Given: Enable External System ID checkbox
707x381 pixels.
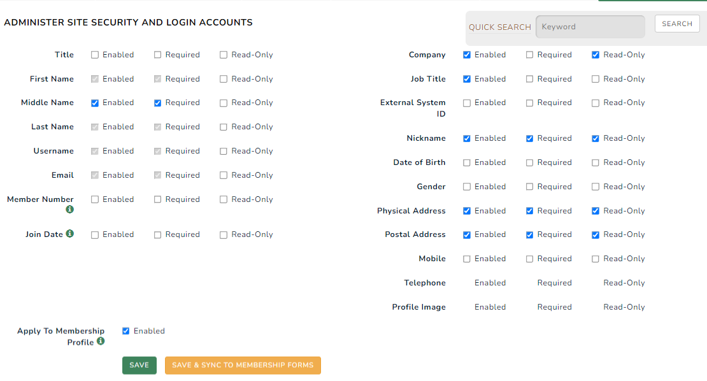Looking at the screenshot, I should click(x=467, y=103).
